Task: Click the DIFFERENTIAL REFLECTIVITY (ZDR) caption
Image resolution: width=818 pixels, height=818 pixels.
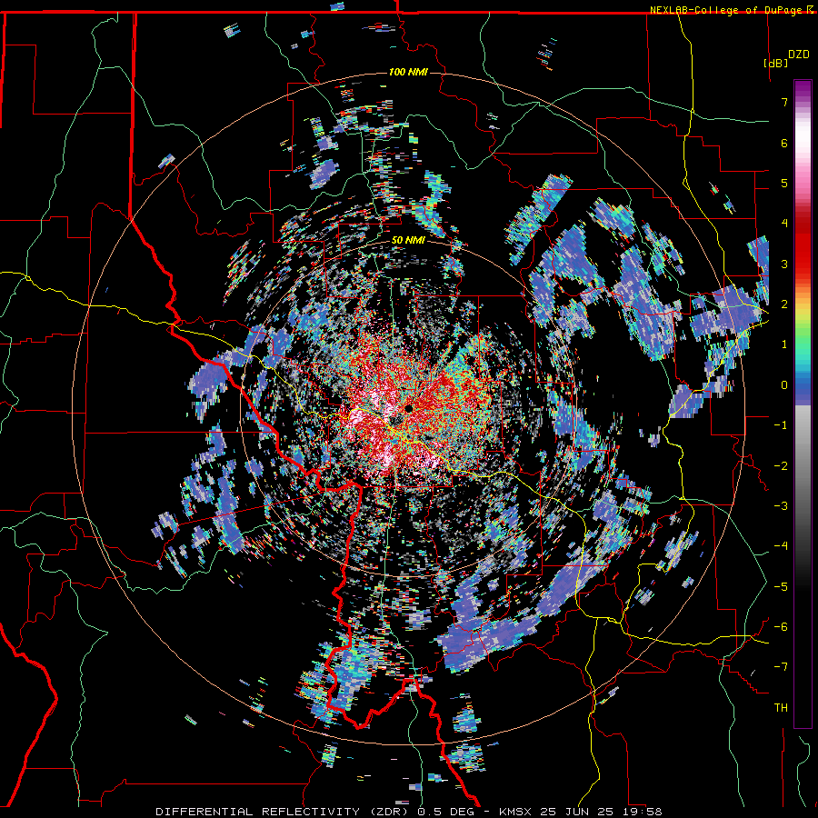Action: 284,812
